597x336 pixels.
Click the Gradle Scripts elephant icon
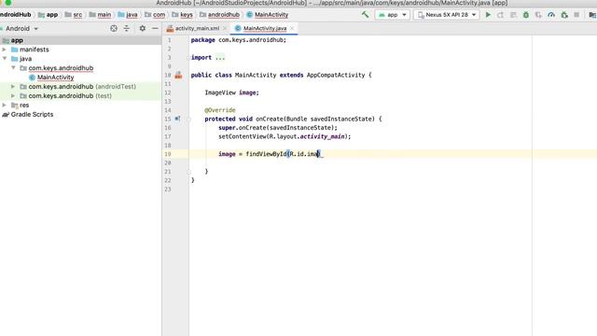(x=6, y=114)
